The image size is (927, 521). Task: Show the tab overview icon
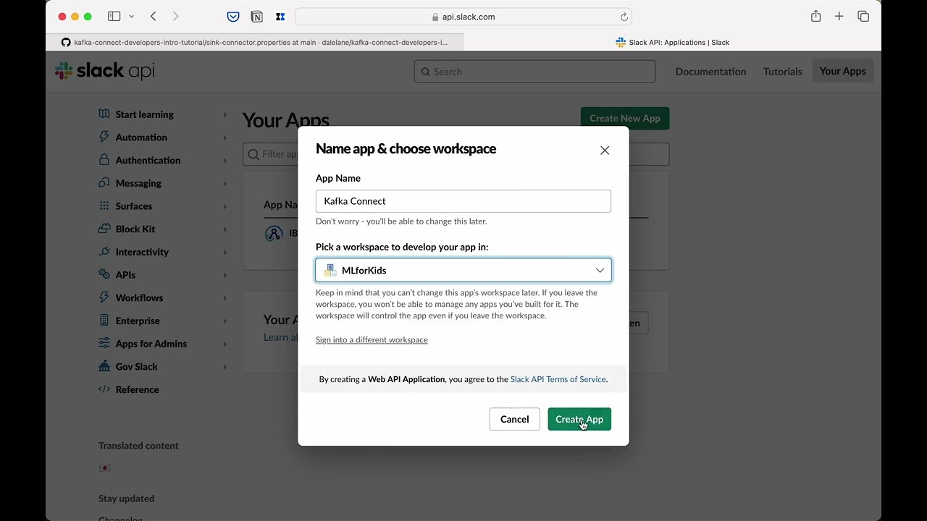(x=863, y=16)
